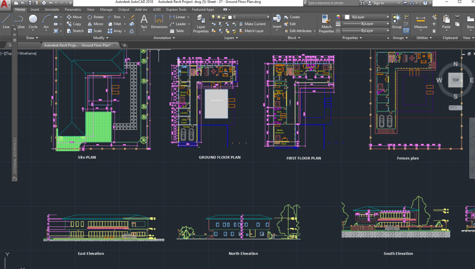Viewport: 475px width, 269px height.
Task: Open the Annotate ribbon tab
Action: point(52,9)
